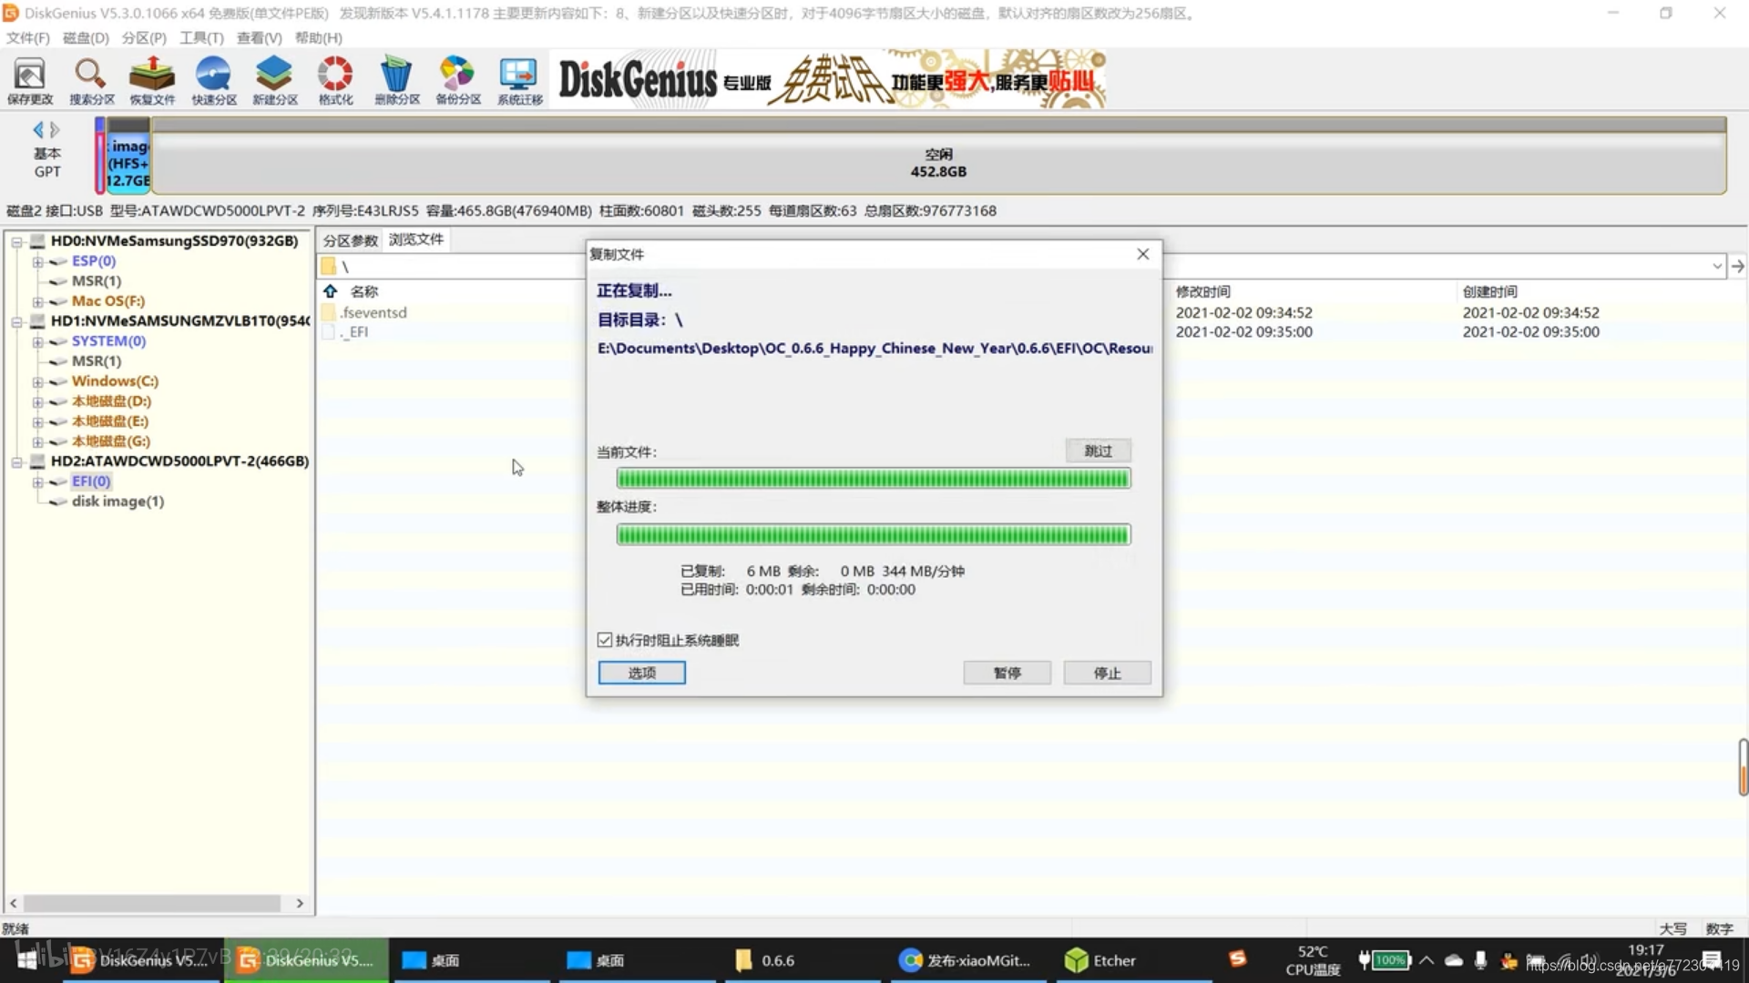Viewport: 1749px width, 983px height.
Task: Click the Format (格式化) toolbar icon
Action: (x=335, y=80)
